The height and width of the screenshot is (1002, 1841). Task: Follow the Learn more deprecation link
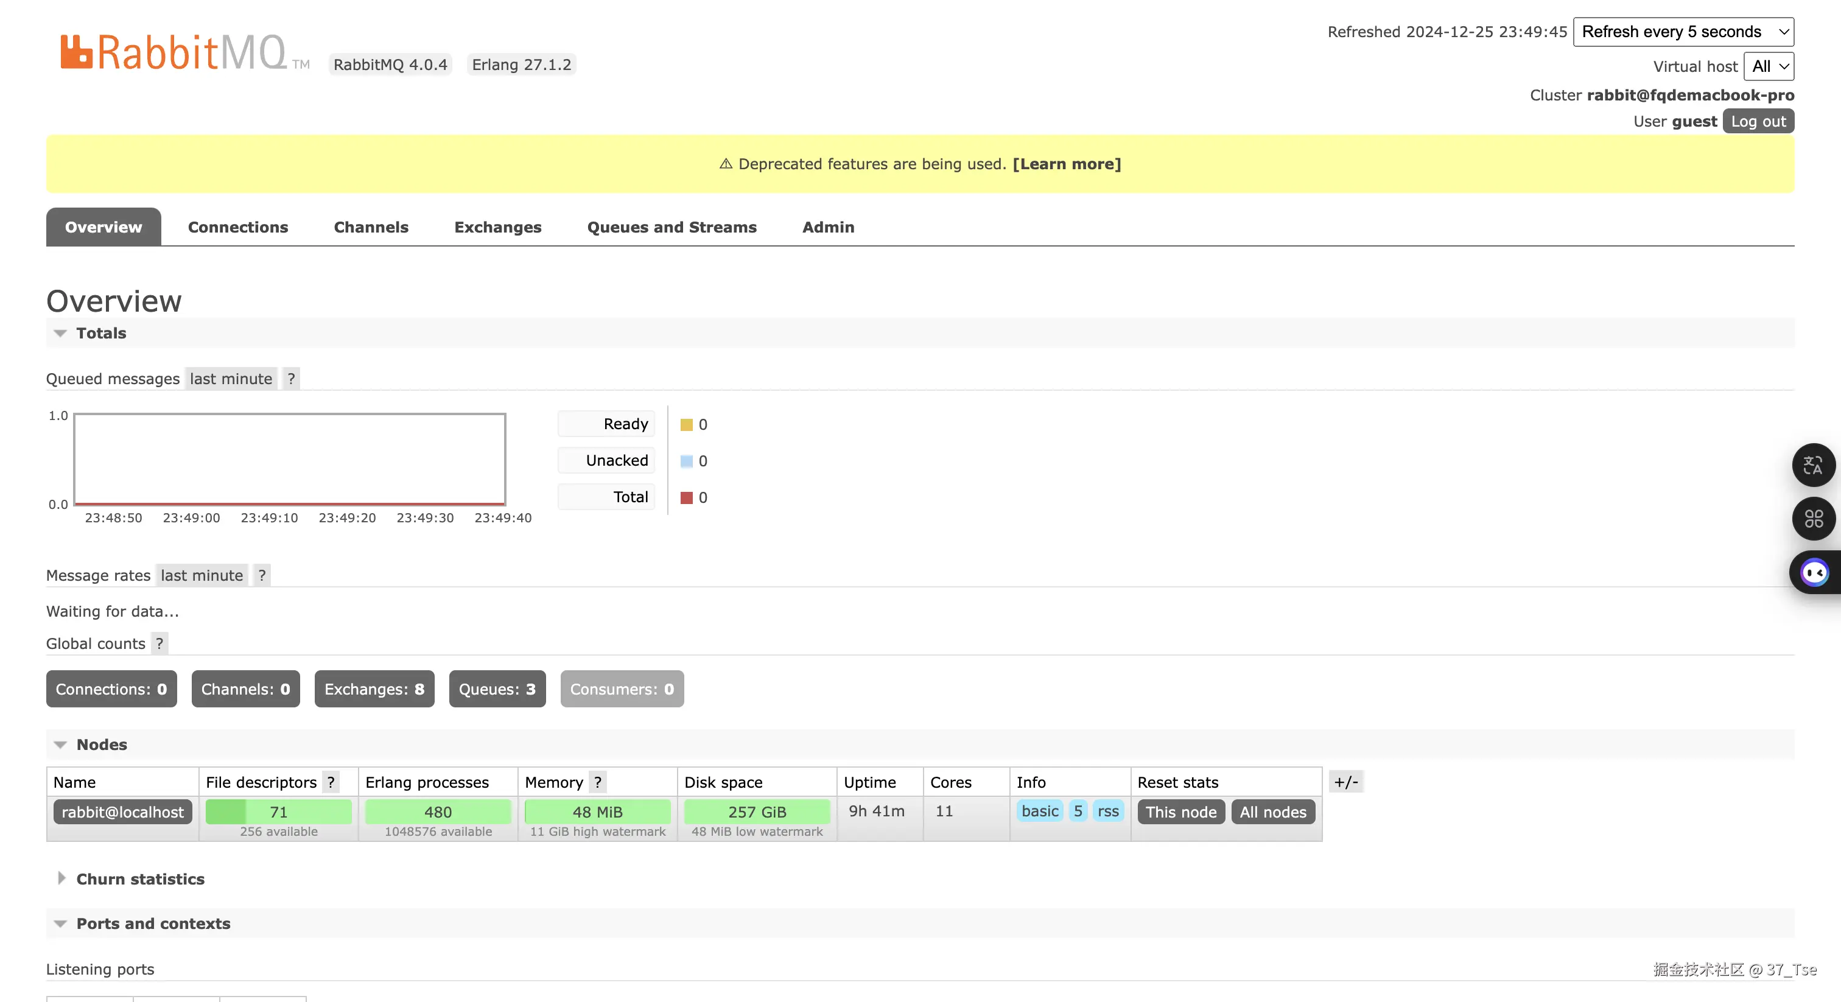[x=1066, y=164]
